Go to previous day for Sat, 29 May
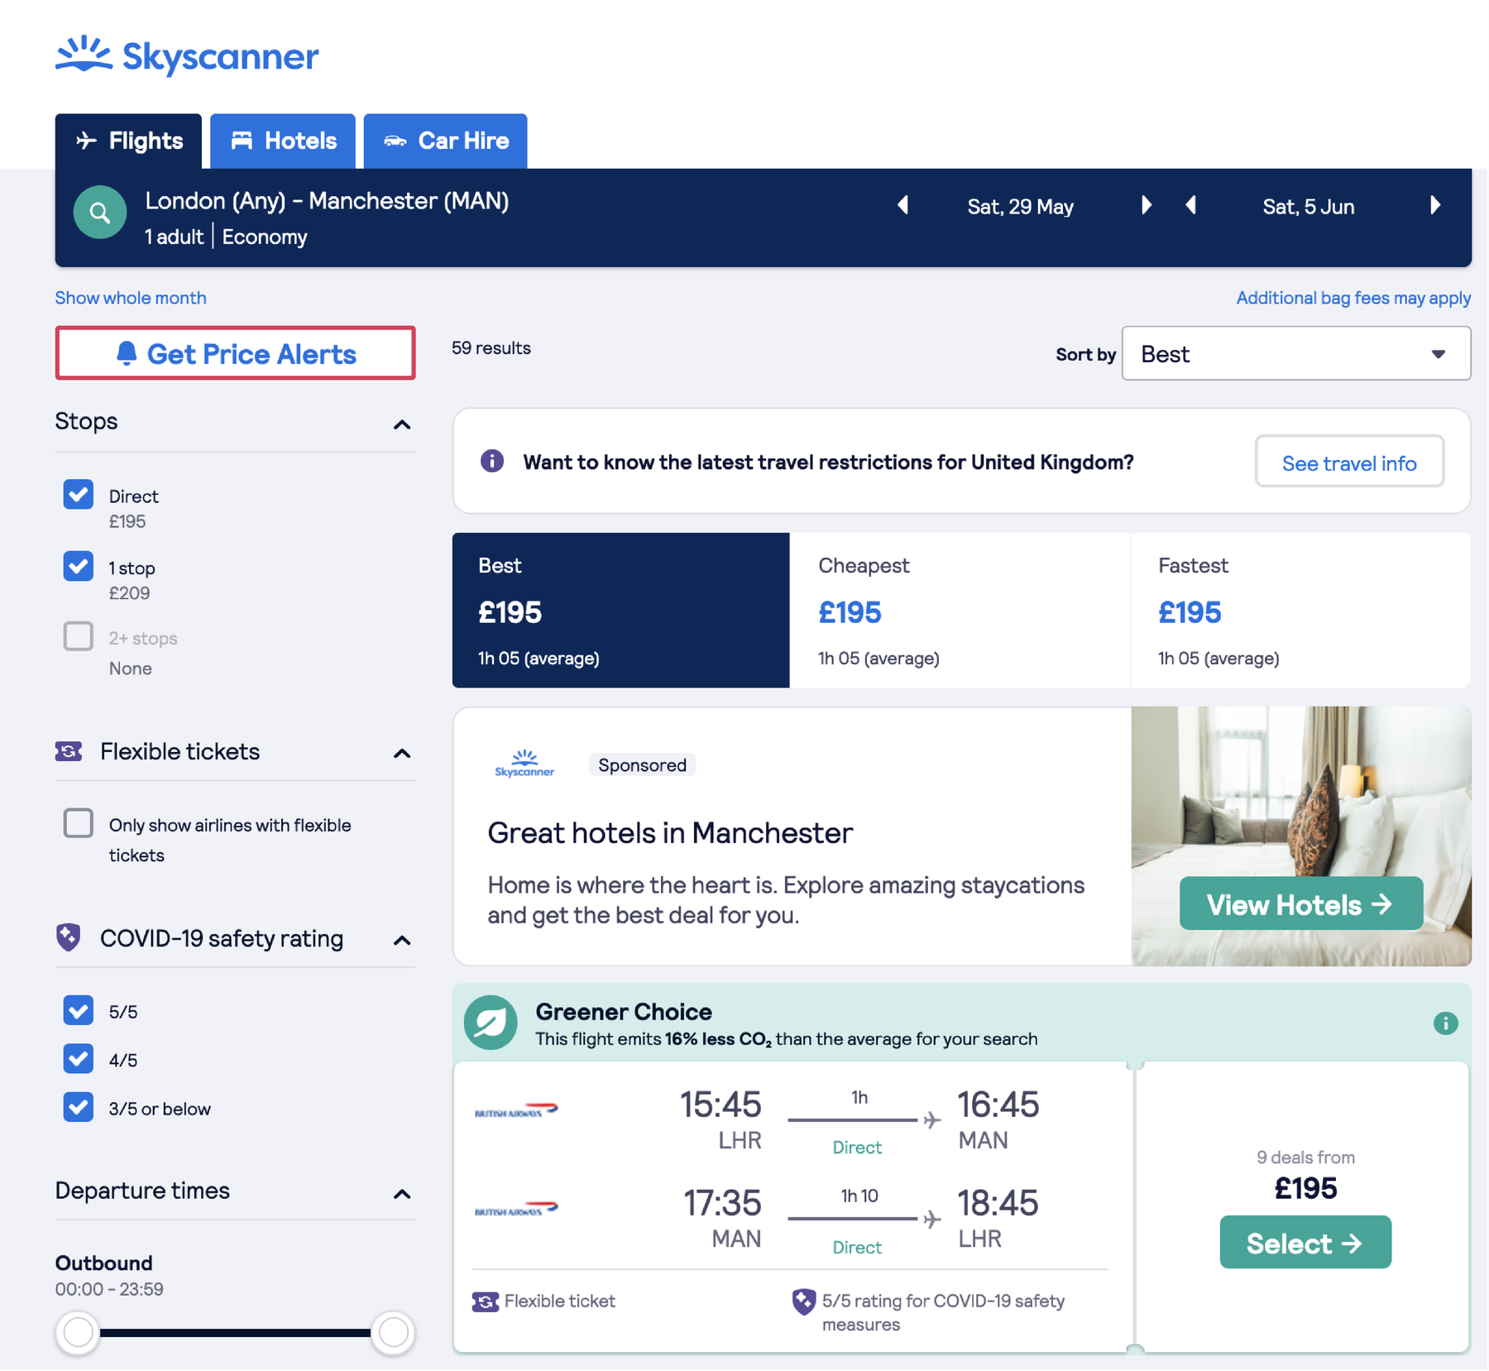The width and height of the screenshot is (1489, 1371). (x=903, y=205)
